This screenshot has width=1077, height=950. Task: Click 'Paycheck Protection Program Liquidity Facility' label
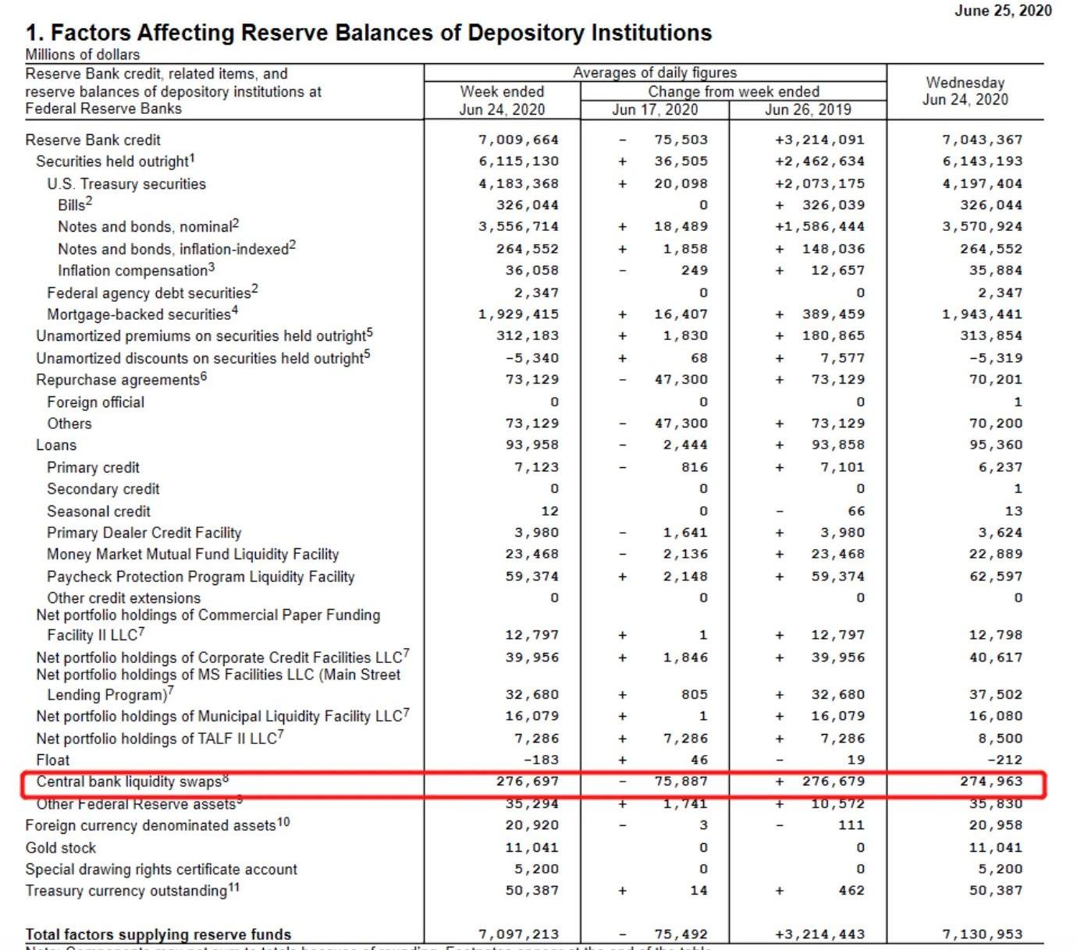click(201, 576)
